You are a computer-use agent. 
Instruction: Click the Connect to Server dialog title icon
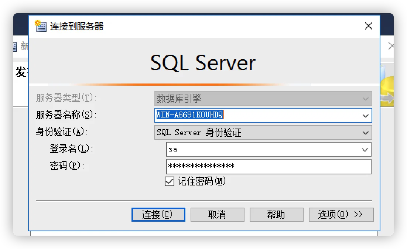tap(40, 26)
